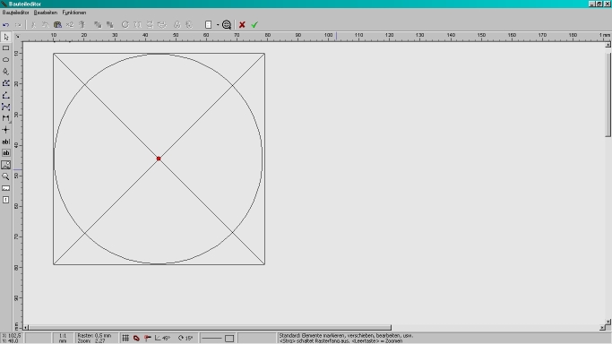
Task: Open the dropdown arrow beside page icon
Action: 218,24
